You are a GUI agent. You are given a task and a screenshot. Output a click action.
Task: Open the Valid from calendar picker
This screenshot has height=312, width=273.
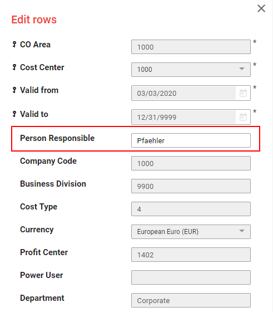click(x=243, y=93)
